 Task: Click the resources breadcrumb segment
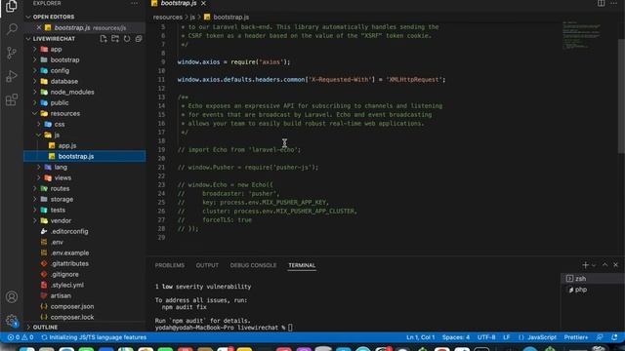[167, 18]
